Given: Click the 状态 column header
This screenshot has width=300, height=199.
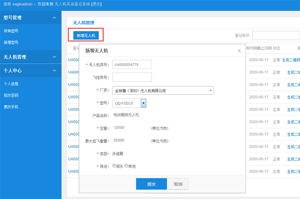Looking at the screenshot, I should [x=276, y=48].
